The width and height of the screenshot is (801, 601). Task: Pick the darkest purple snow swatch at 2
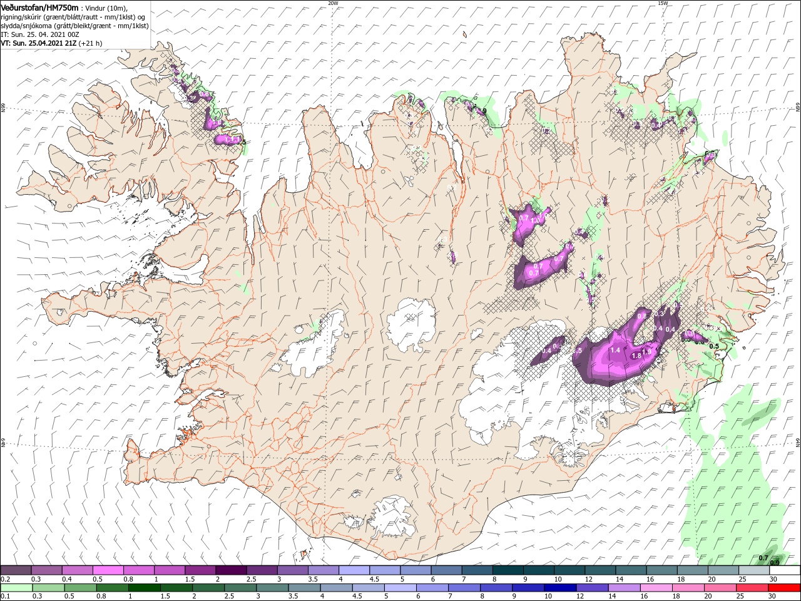point(230,570)
